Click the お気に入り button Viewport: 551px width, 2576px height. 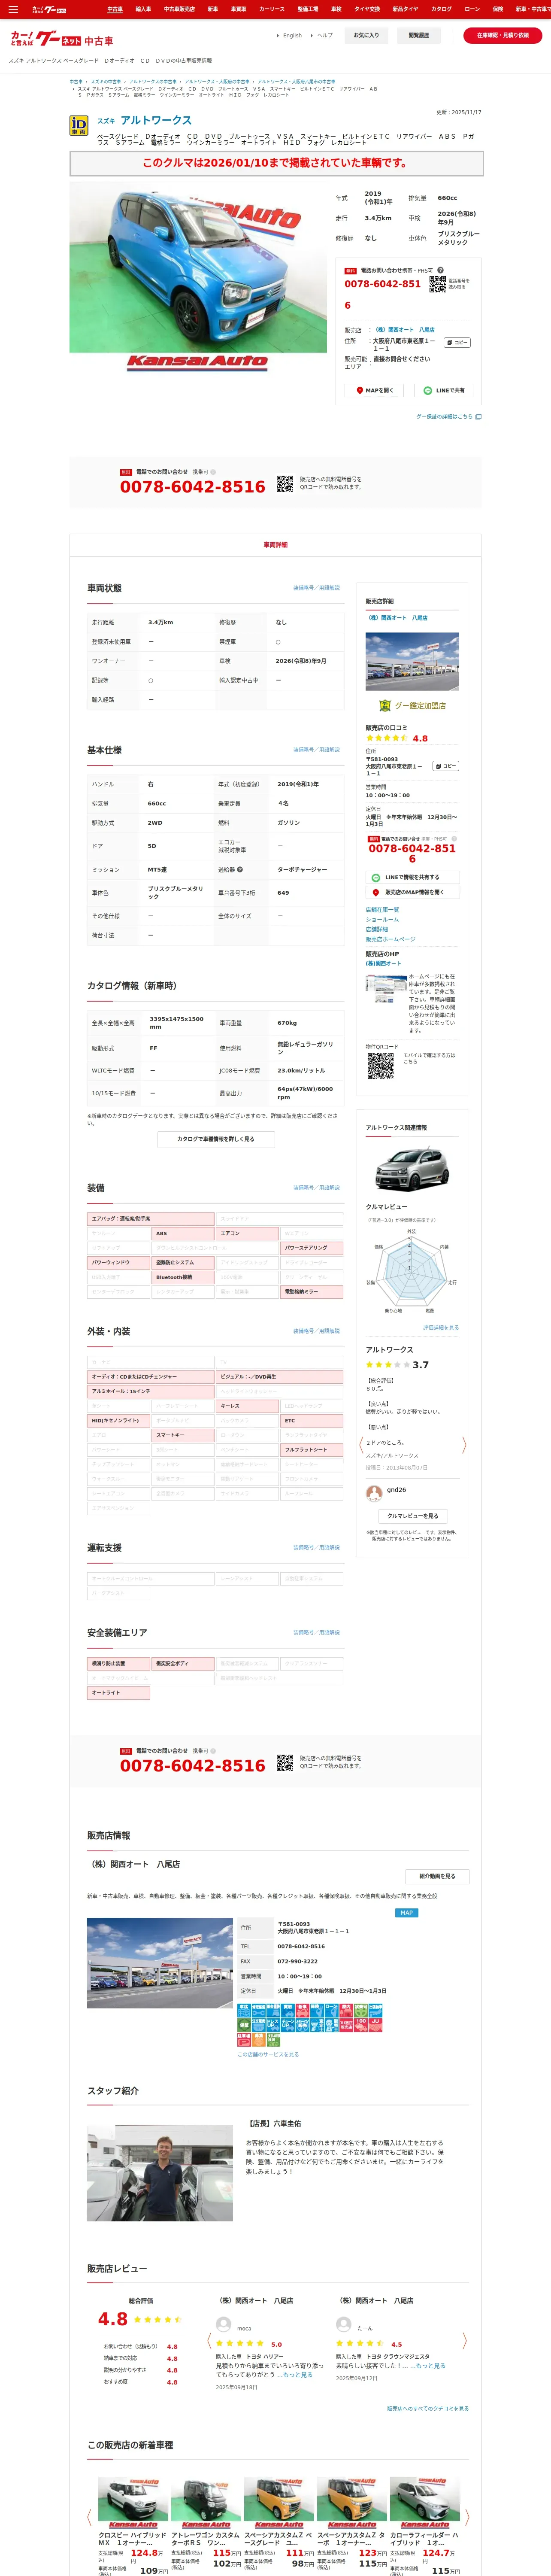point(366,35)
